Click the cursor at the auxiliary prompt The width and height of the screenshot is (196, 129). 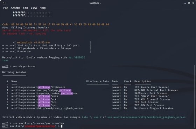[x=62, y=126]
